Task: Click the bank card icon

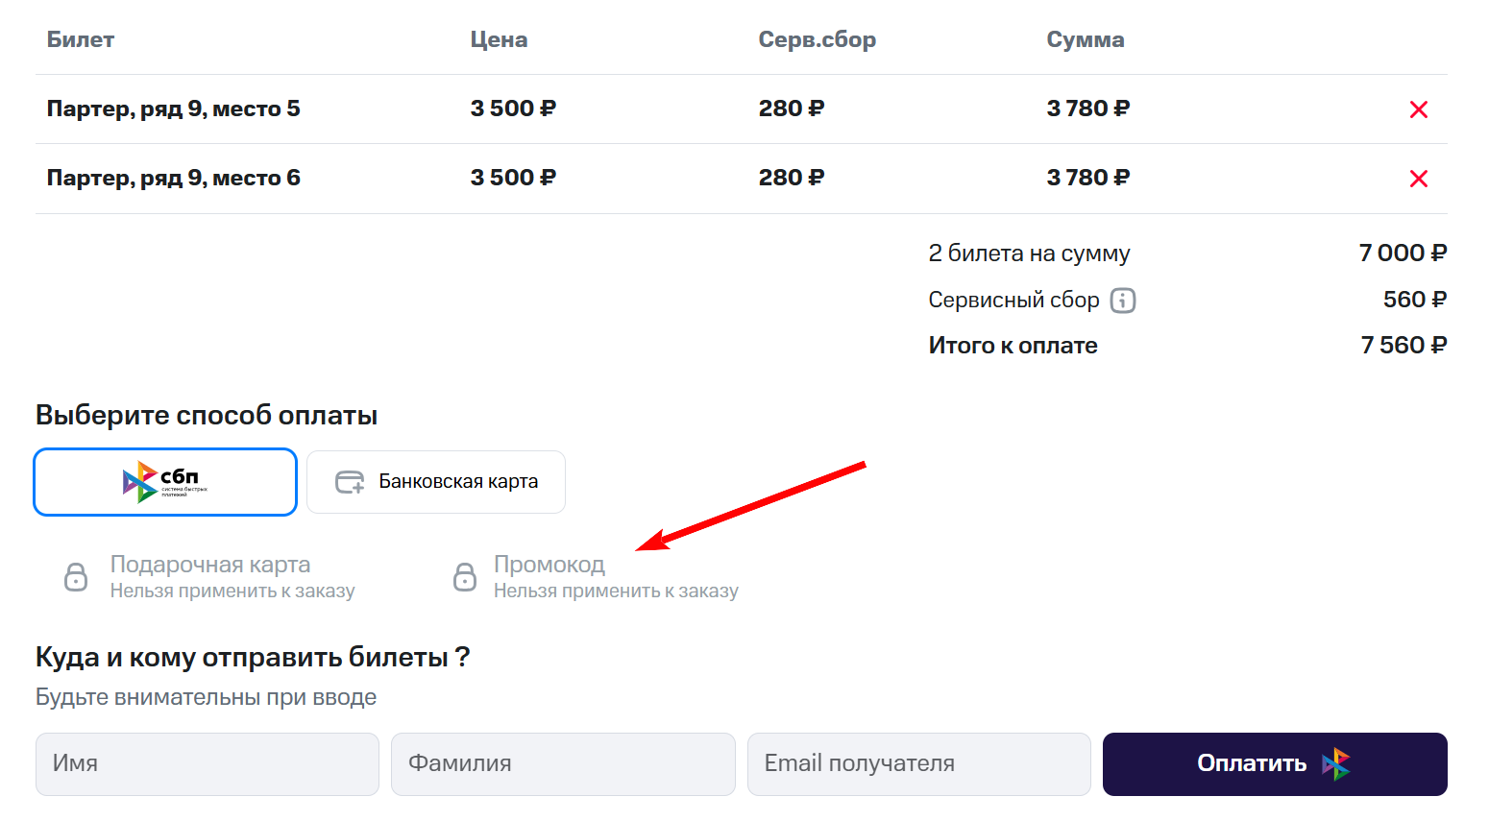Action: point(350,482)
